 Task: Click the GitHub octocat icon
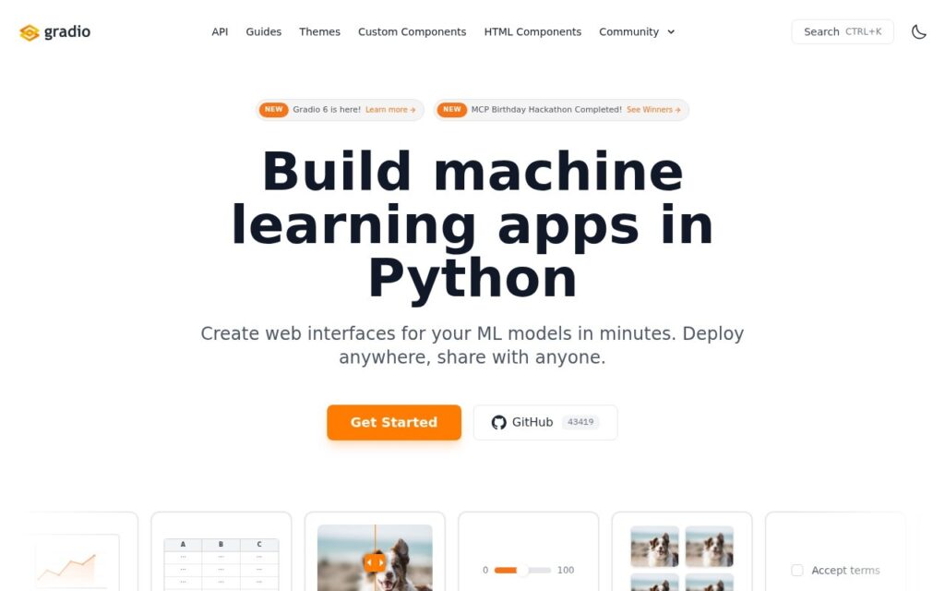click(498, 423)
